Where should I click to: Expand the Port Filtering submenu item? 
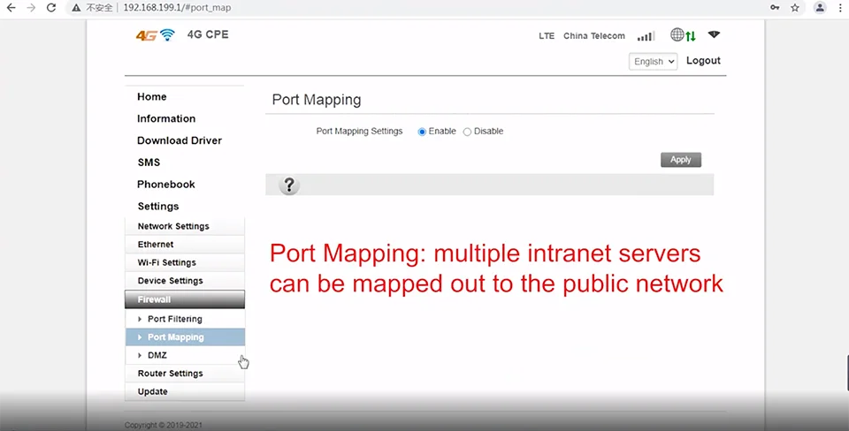[x=174, y=319]
